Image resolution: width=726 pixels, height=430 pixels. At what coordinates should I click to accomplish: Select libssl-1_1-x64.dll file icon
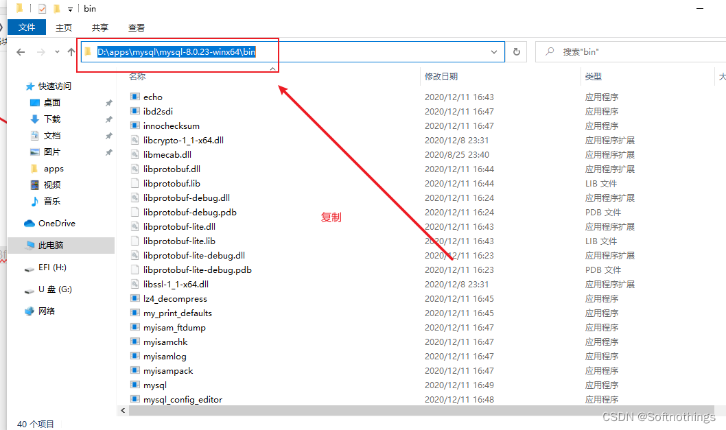click(x=134, y=284)
